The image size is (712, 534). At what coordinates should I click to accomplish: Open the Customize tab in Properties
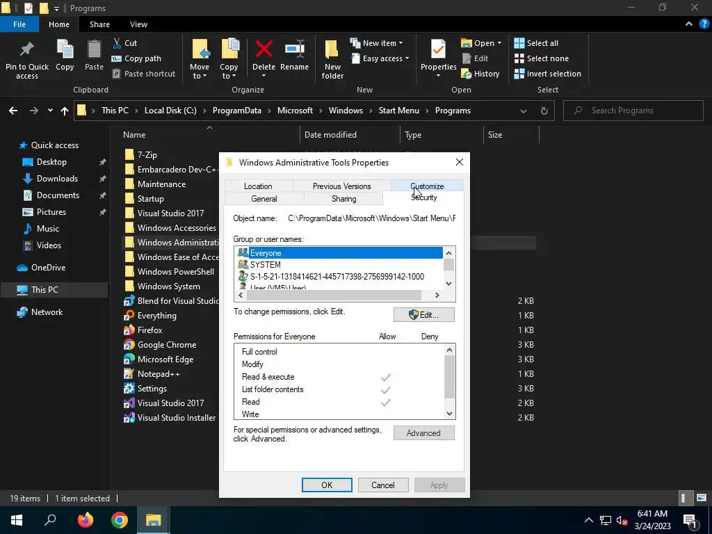[x=427, y=186]
